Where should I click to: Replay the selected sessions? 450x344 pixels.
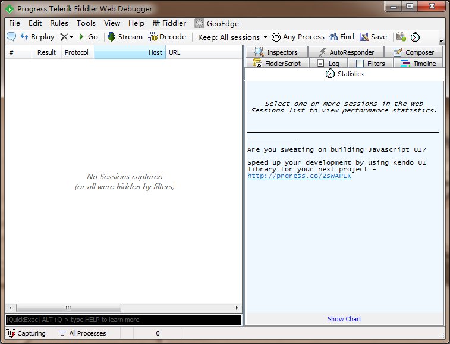click(37, 37)
